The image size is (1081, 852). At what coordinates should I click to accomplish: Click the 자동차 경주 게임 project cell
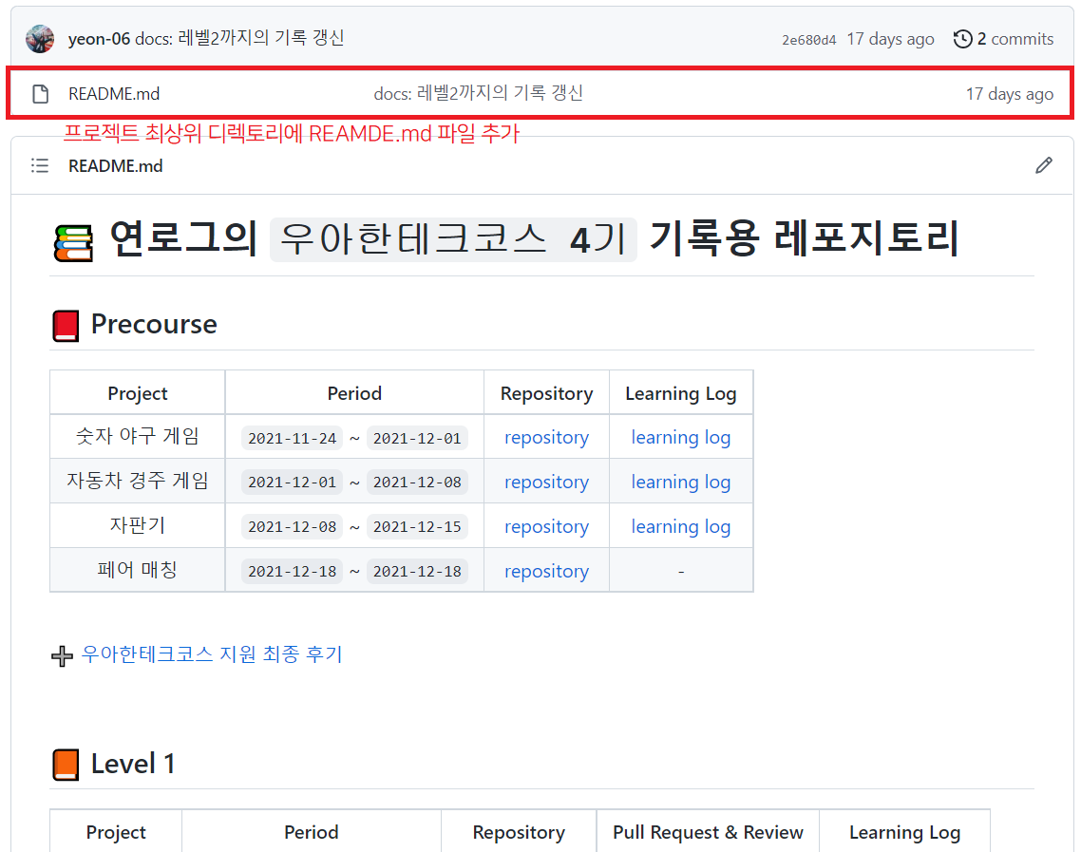pyautogui.click(x=137, y=481)
